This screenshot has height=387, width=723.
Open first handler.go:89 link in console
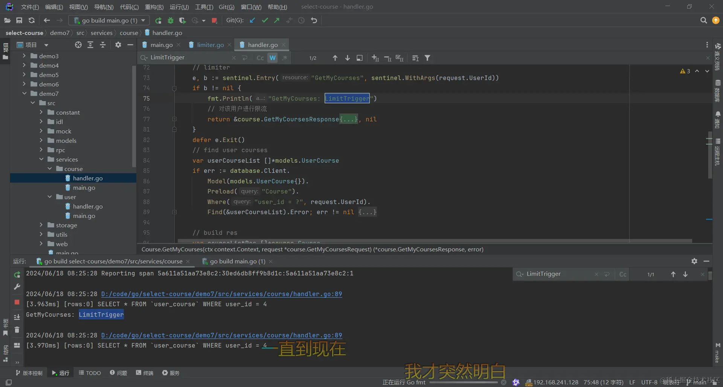(x=221, y=294)
